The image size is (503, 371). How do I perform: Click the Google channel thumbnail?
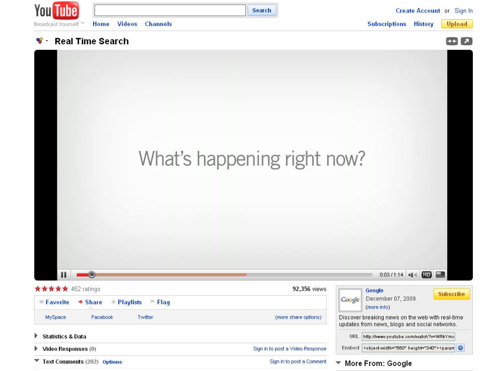click(350, 300)
